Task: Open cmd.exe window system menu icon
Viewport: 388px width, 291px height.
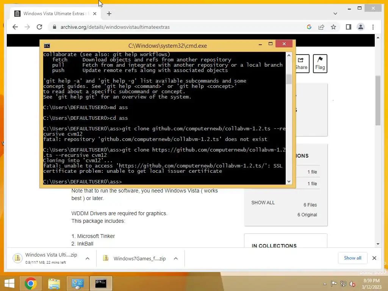Action: pos(47,46)
